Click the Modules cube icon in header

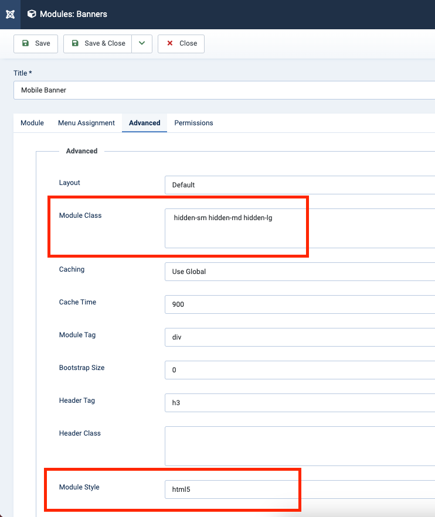tap(32, 14)
